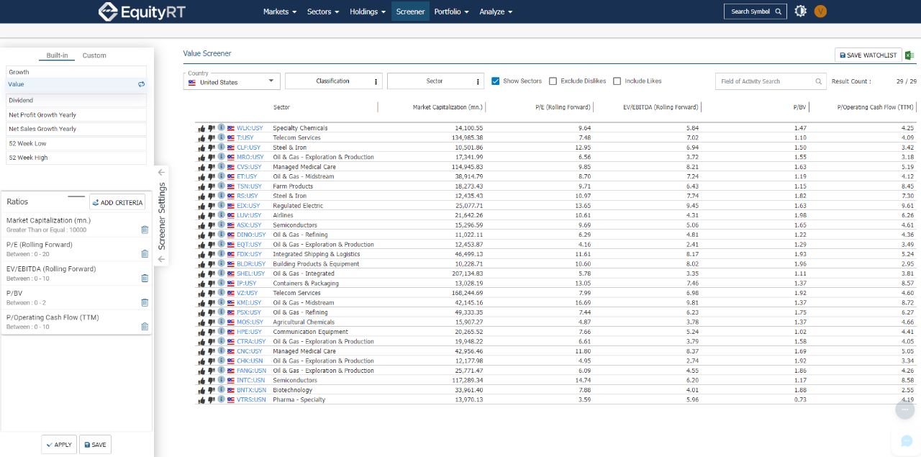The width and height of the screenshot is (921, 457).
Task: Open the Country dropdown set to United States
Action: [232, 81]
